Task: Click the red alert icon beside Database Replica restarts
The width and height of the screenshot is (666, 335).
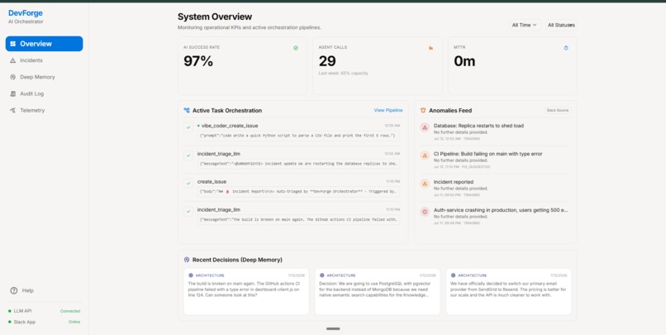Action: pos(425,127)
